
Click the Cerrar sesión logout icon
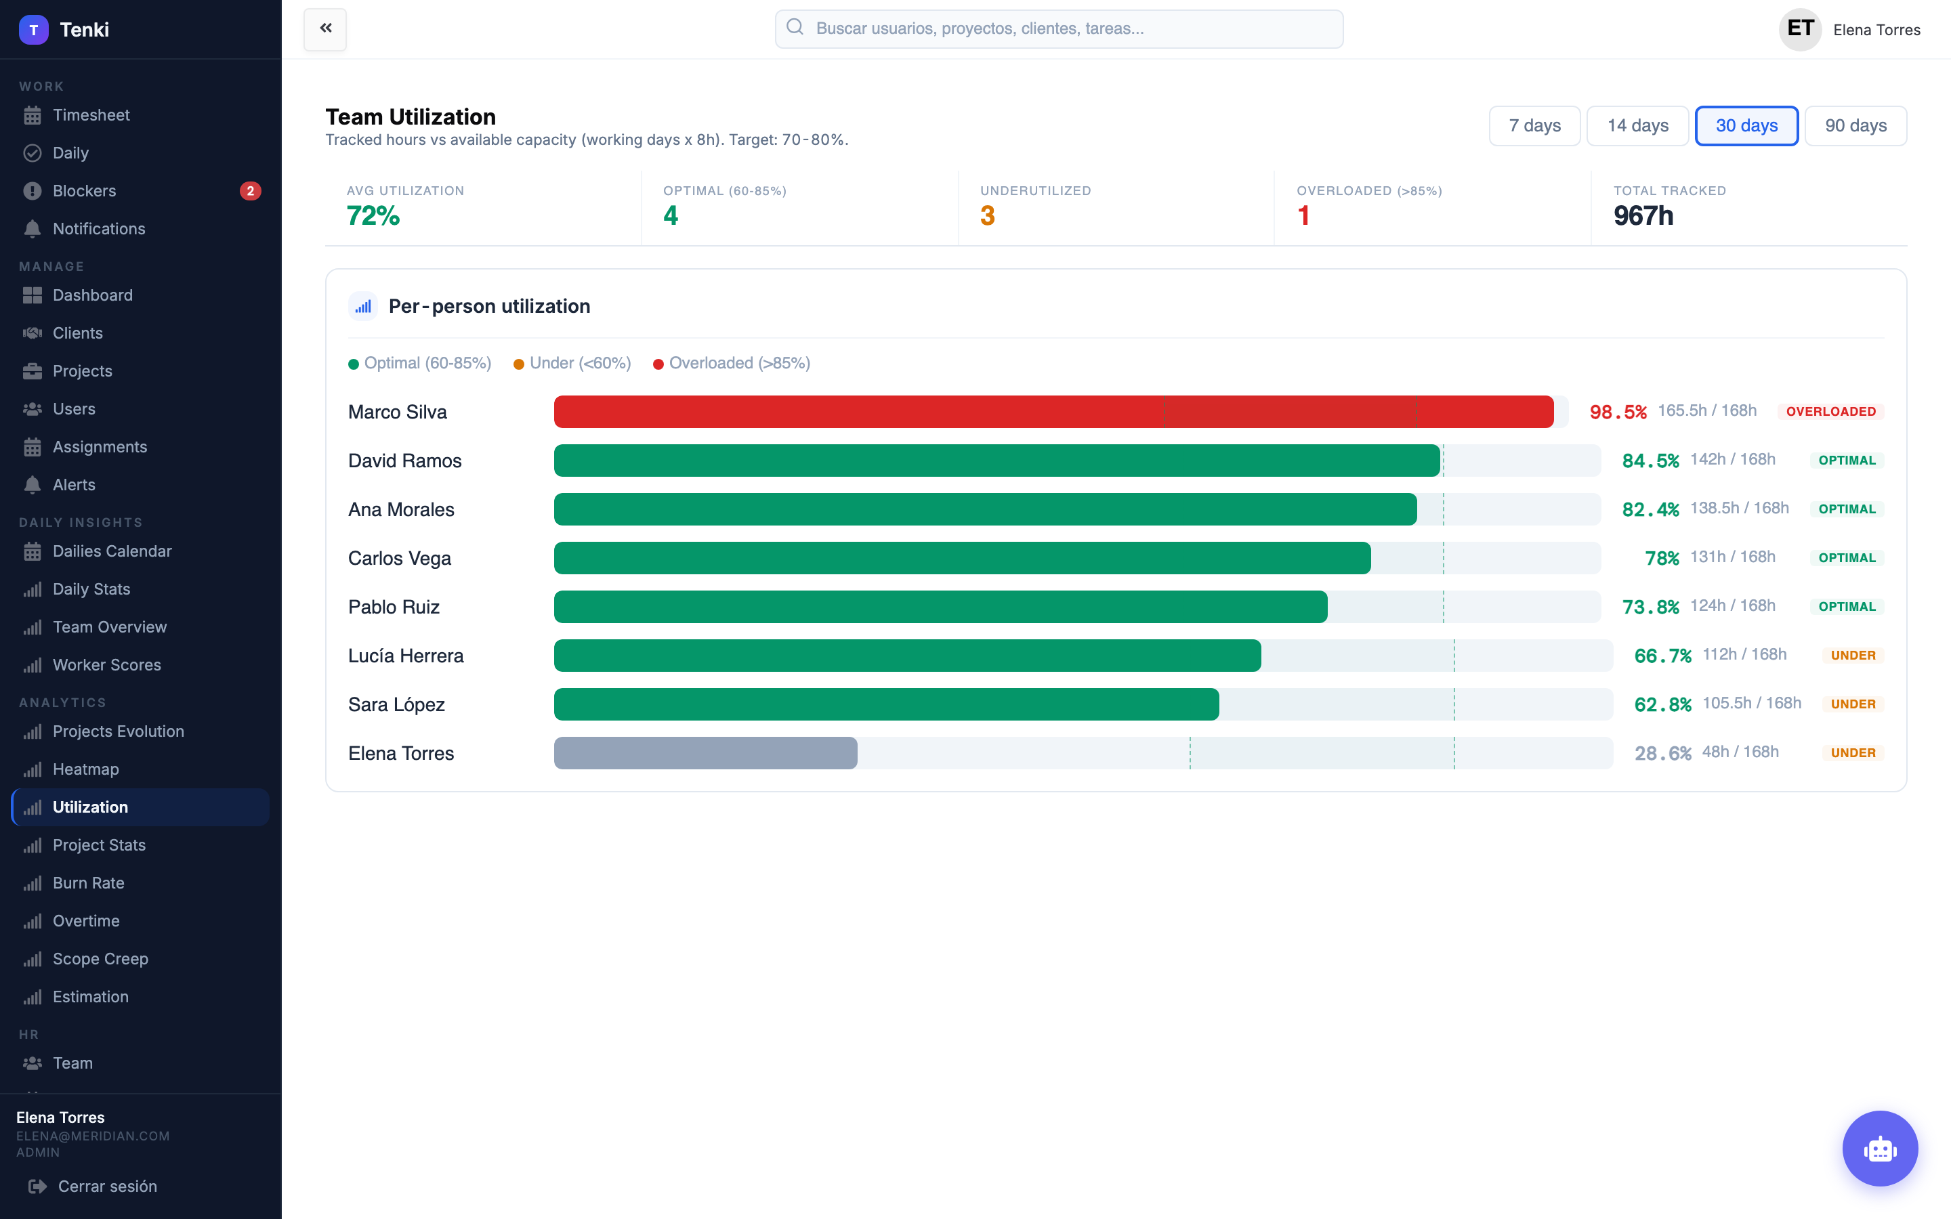pyautogui.click(x=37, y=1186)
